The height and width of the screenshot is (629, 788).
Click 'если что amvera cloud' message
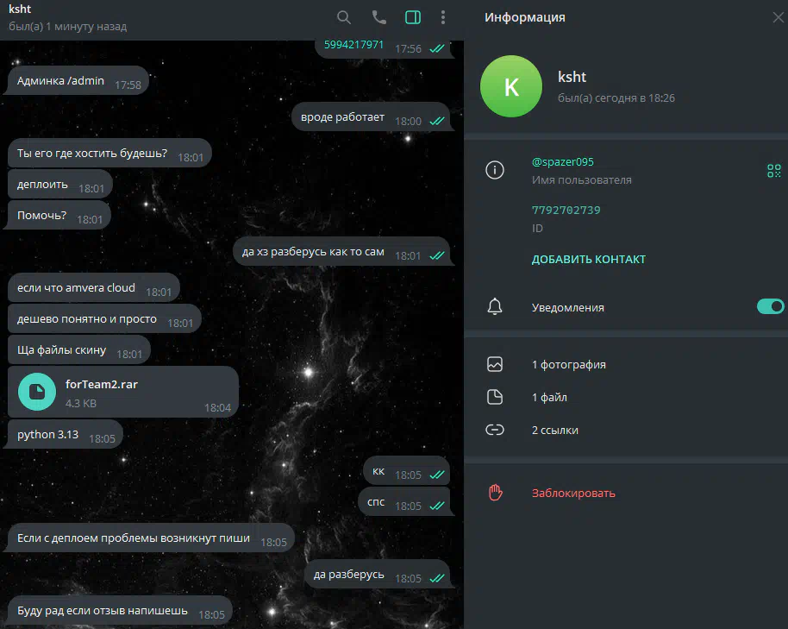94,287
